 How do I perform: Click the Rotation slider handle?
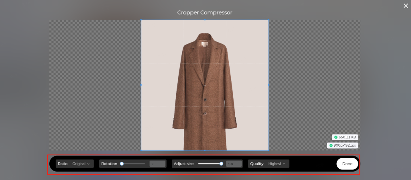point(122,164)
